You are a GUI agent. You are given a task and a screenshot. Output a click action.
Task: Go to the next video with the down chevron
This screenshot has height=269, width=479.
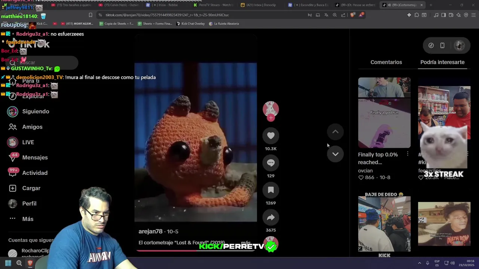point(335,154)
